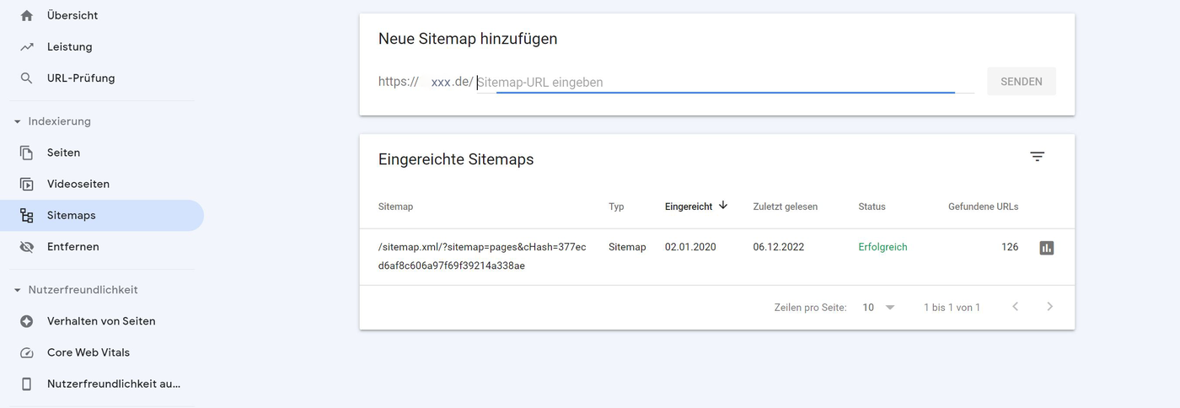Collapse the Nutzerfreundlichkeit section
This screenshot has height=408, width=1180.
[x=17, y=290]
